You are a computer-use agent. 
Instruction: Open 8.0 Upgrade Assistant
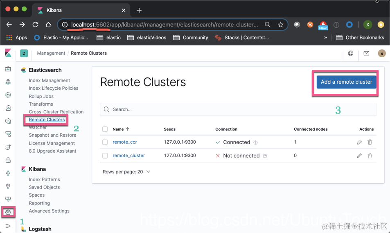tap(52, 151)
